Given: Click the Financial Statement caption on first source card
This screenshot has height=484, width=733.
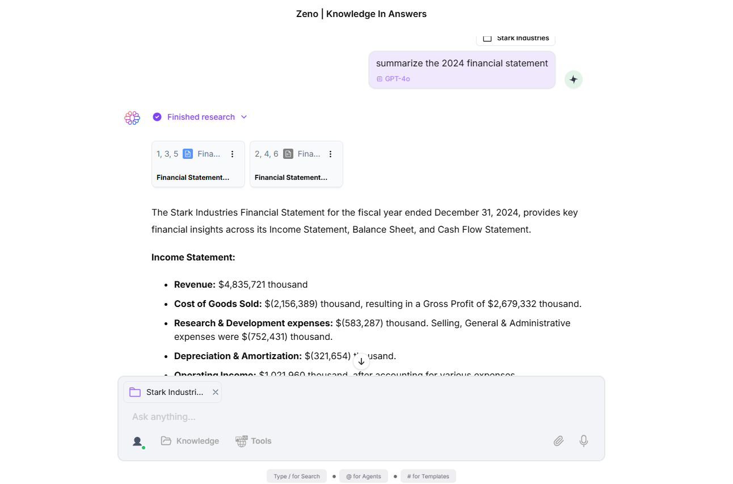Looking at the screenshot, I should (193, 178).
